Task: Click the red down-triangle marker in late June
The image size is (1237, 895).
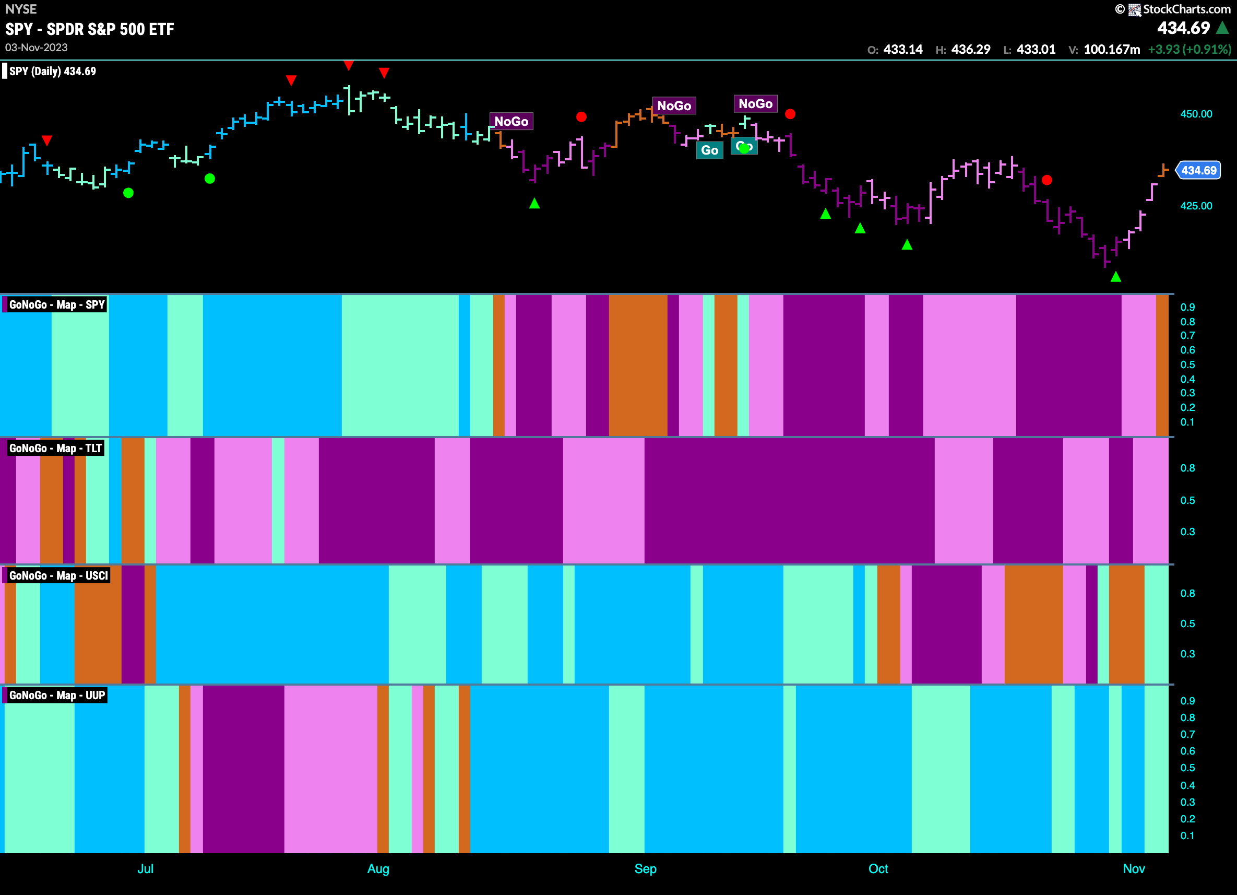Action: click(47, 141)
